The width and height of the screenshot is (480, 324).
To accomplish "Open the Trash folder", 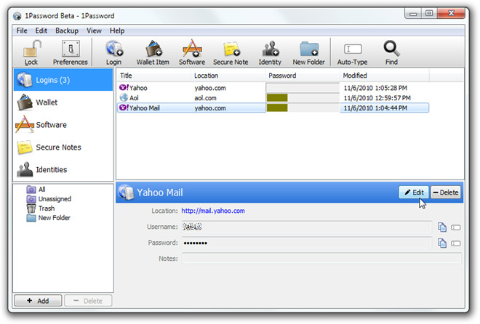I will pos(41,208).
